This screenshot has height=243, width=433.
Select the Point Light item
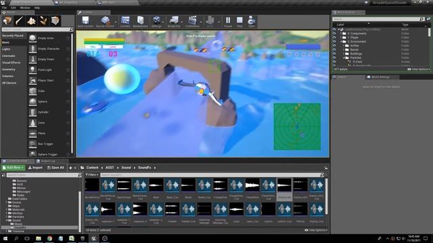point(49,70)
